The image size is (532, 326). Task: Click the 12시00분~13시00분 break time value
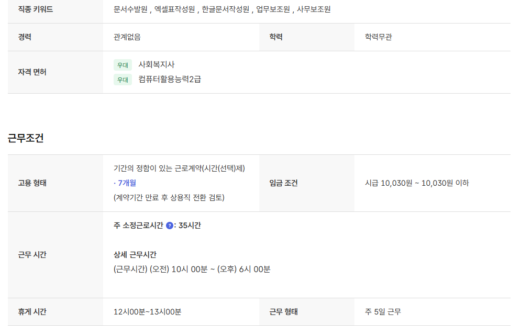(x=147, y=312)
